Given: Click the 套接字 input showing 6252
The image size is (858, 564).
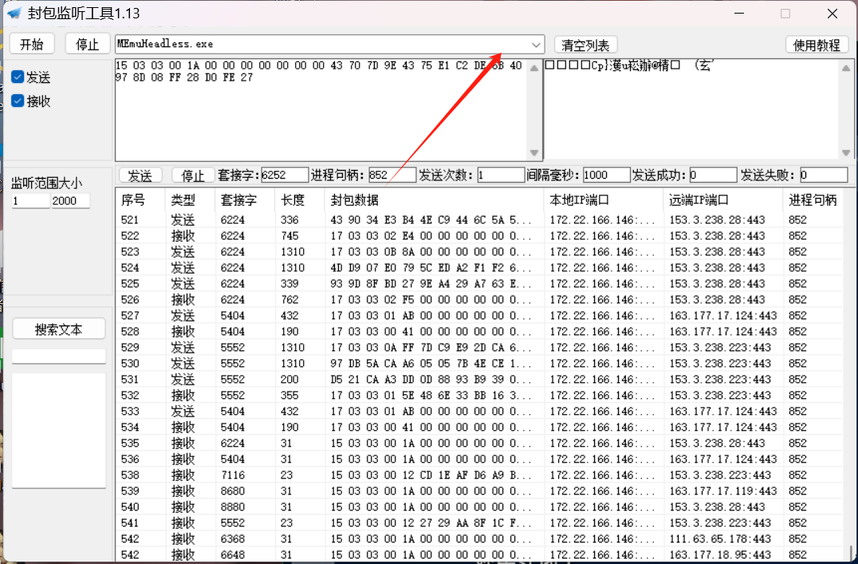Looking at the screenshot, I should (x=284, y=175).
